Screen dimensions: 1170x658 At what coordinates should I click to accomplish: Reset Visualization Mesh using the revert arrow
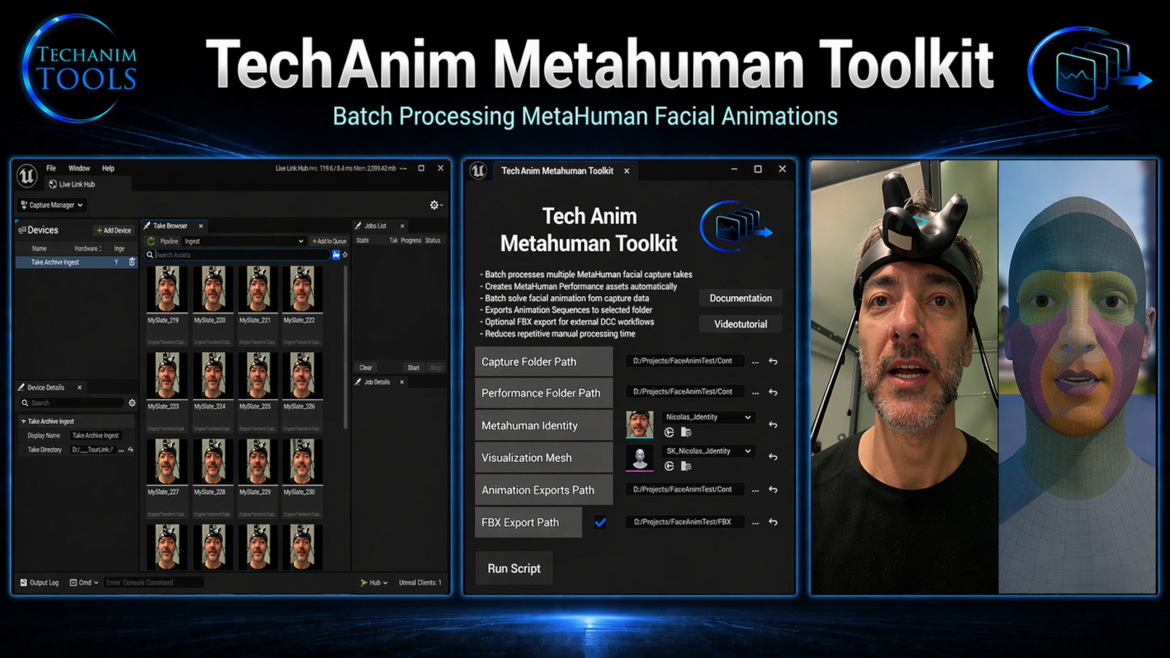click(773, 457)
